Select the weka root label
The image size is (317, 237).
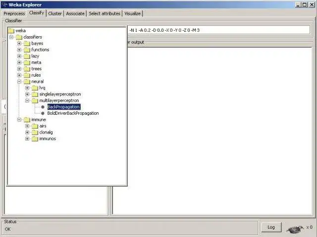[21, 31]
